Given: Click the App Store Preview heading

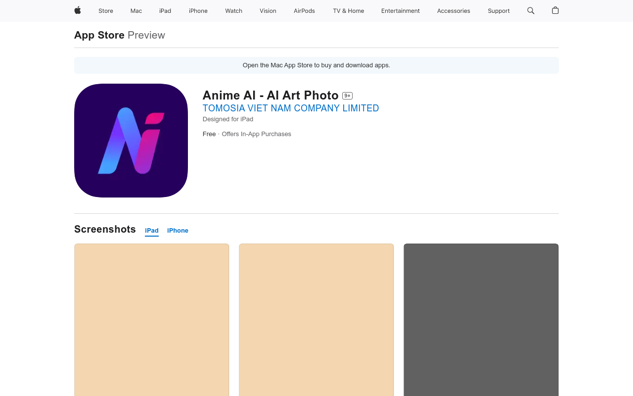Looking at the screenshot, I should [x=120, y=35].
